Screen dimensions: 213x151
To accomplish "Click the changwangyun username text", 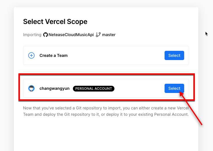I will click(x=54, y=88).
